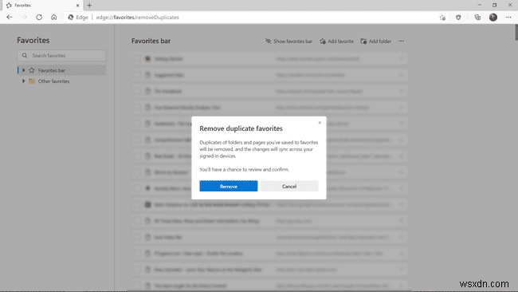Screen dimensions: 518x292
Task: Open the tracking prevention shield icon
Action: [458, 18]
